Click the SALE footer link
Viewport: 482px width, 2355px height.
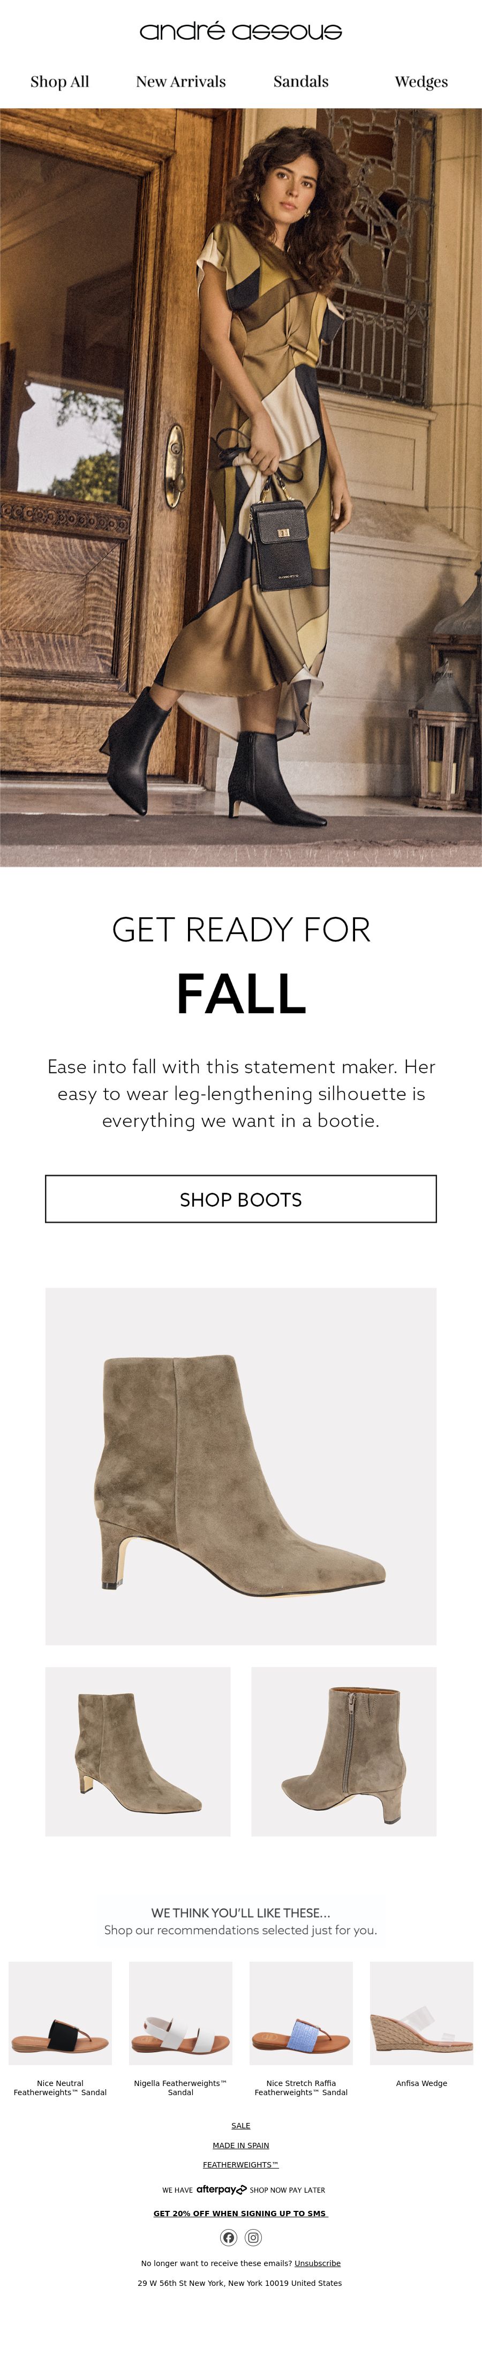[x=241, y=2126]
